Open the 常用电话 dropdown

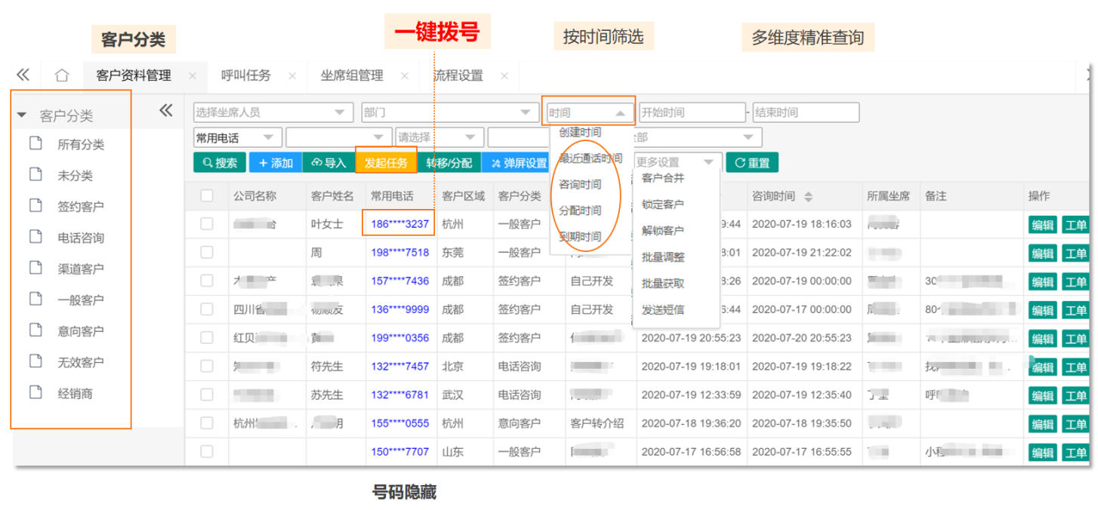tap(238, 137)
